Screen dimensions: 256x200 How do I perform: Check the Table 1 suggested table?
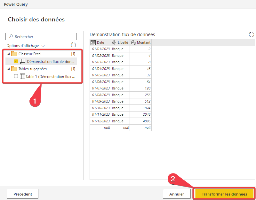tap(16, 76)
